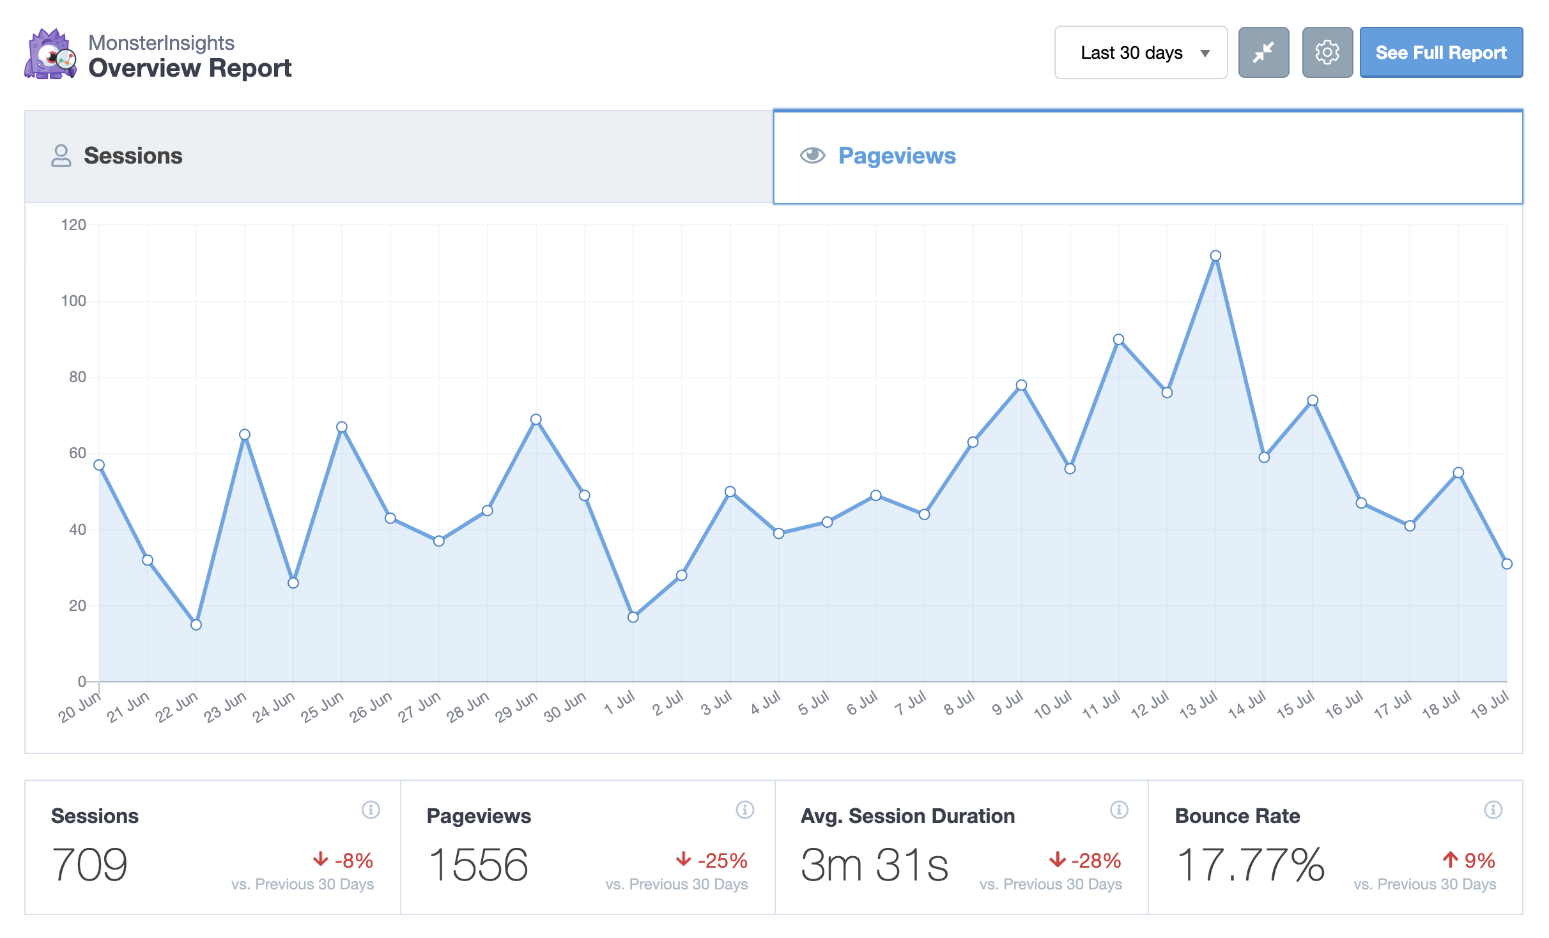Click the -25% Pageviews change indicator
The image size is (1549, 938).
coord(711,860)
